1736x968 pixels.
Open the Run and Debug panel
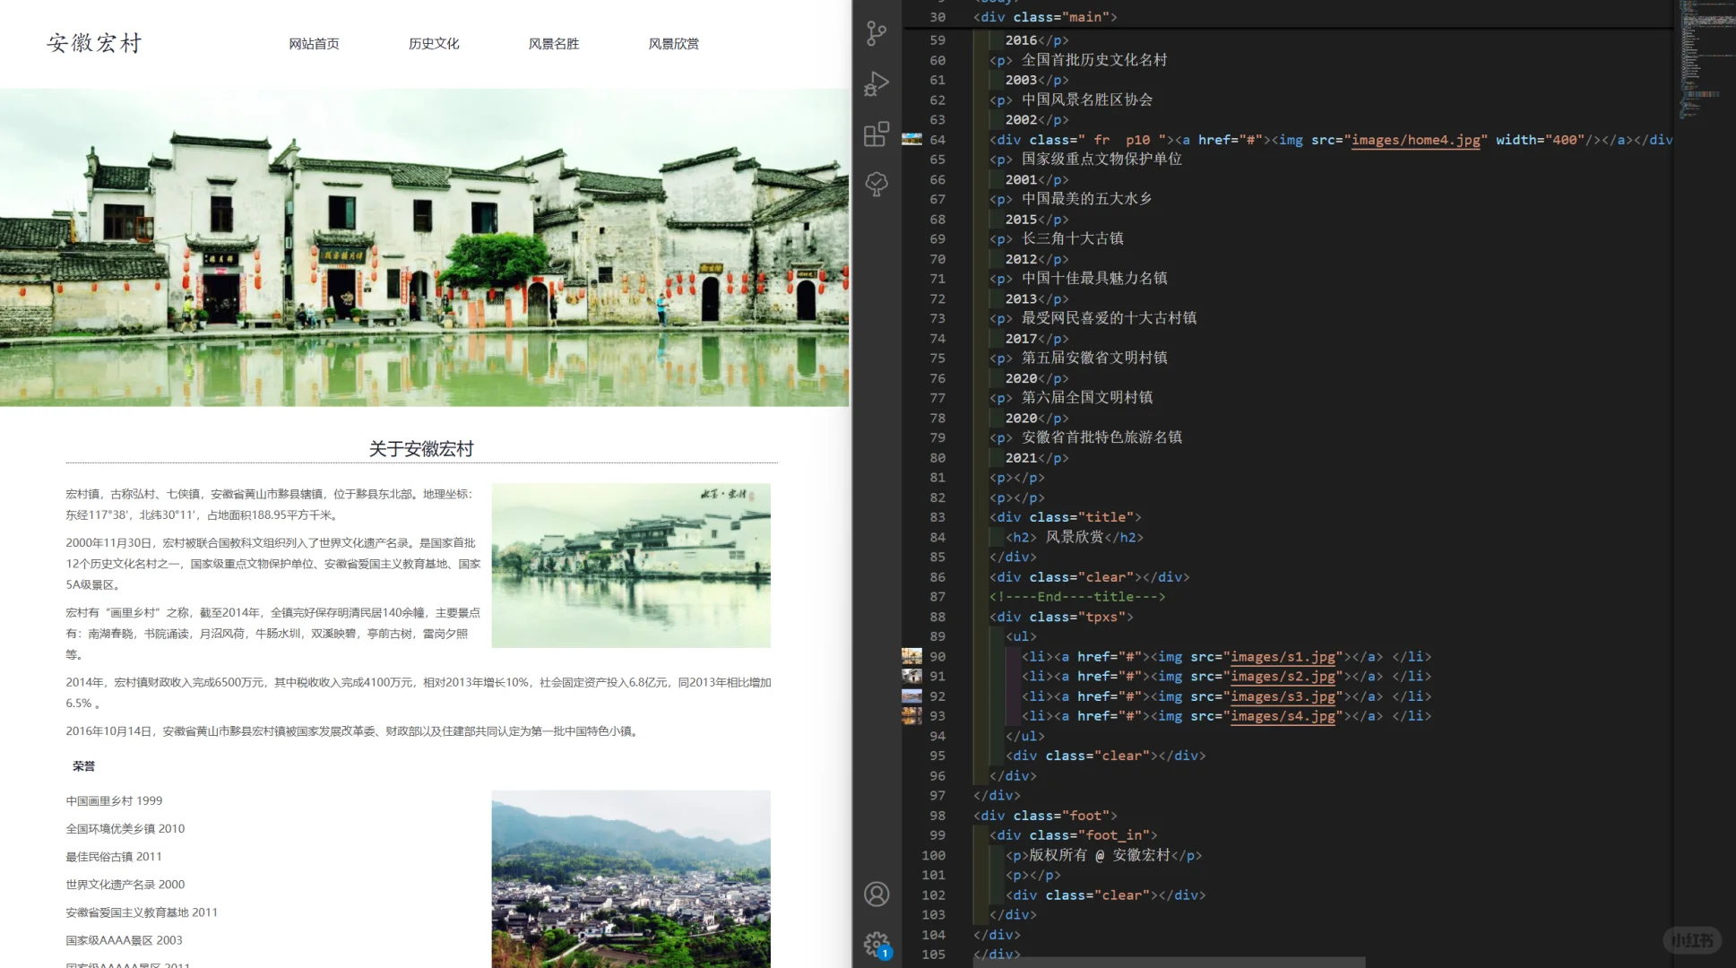[x=876, y=83]
